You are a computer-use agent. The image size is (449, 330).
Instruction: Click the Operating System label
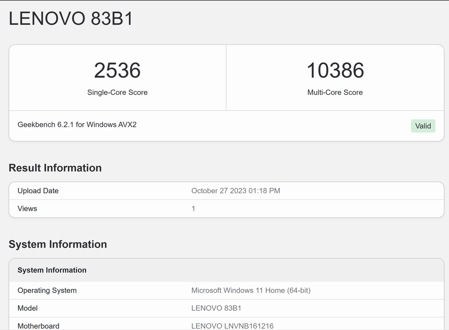47,291
